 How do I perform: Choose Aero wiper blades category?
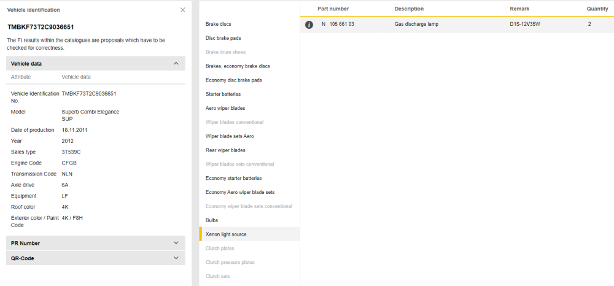(x=225, y=108)
